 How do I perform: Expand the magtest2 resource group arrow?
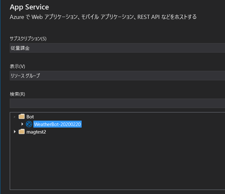pos(14,132)
